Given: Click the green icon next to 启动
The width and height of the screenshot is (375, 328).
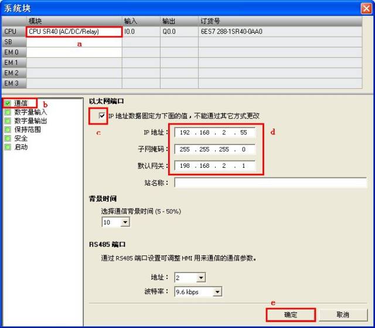Looking at the screenshot, I should click(x=7, y=147).
